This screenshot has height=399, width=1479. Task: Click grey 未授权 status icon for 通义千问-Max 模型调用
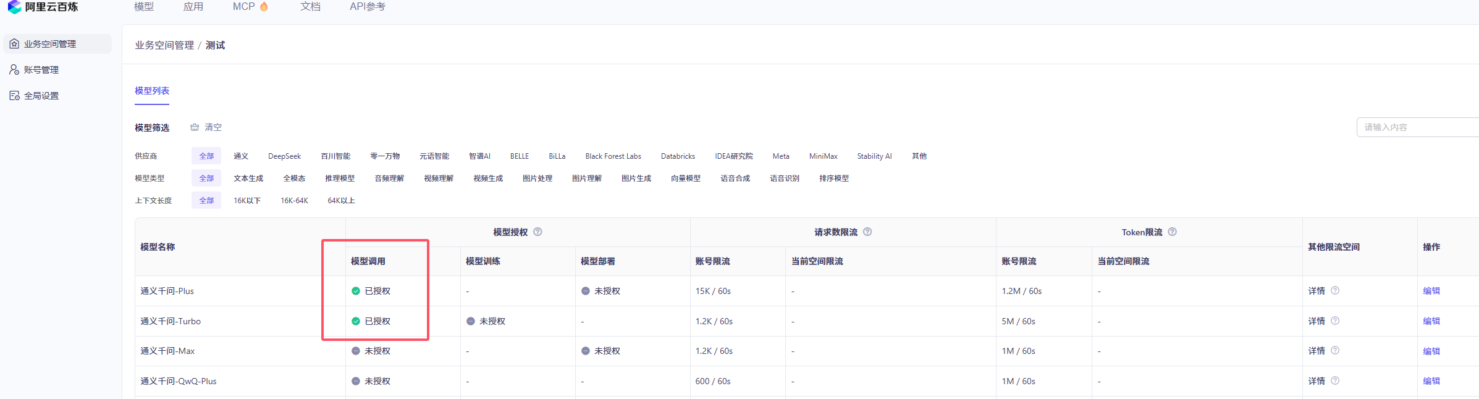pyautogui.click(x=356, y=351)
